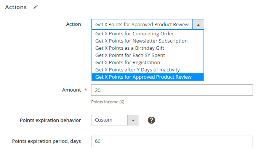Choose Get X Points for Newsletter Subscription

pos(141,41)
